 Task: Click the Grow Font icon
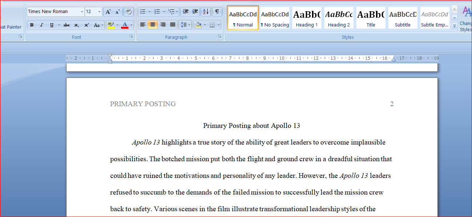[x=108, y=12]
